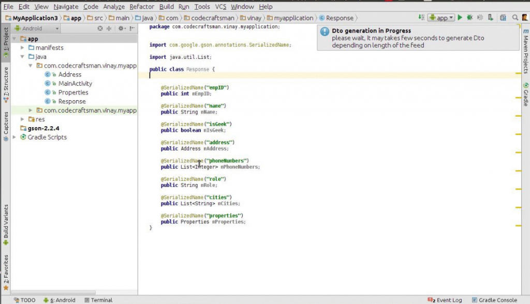Screen dimensions: 530x304
Task: Select the Response editor tab
Action: tap(337, 18)
